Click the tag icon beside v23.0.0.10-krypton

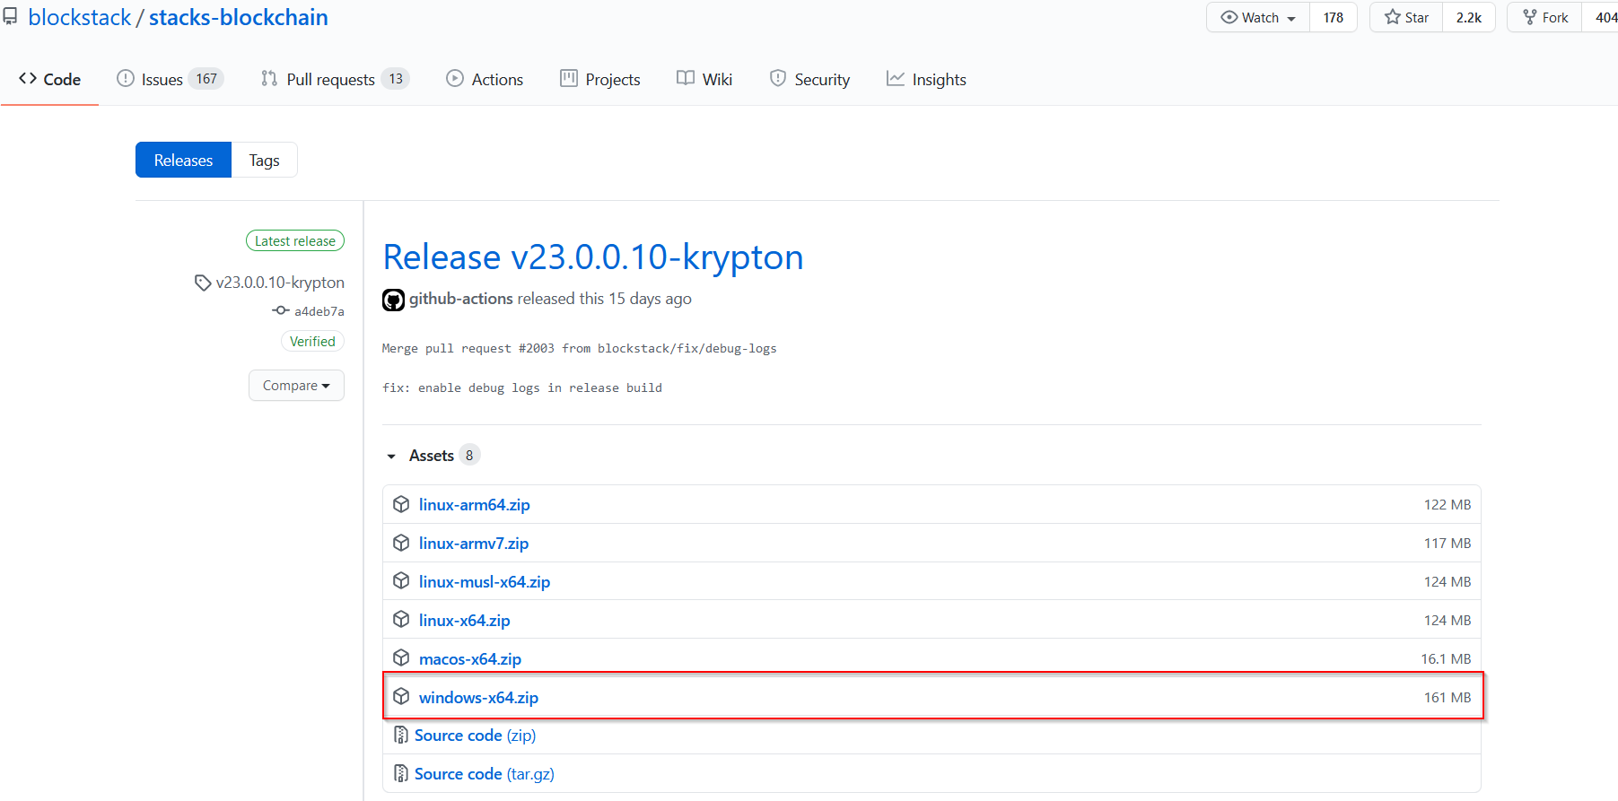pyautogui.click(x=203, y=283)
